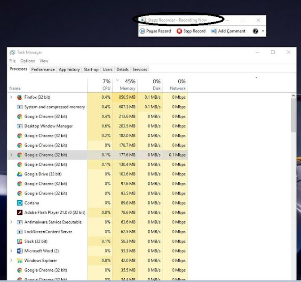Click the Task Manager title bar icon

pos(13,52)
